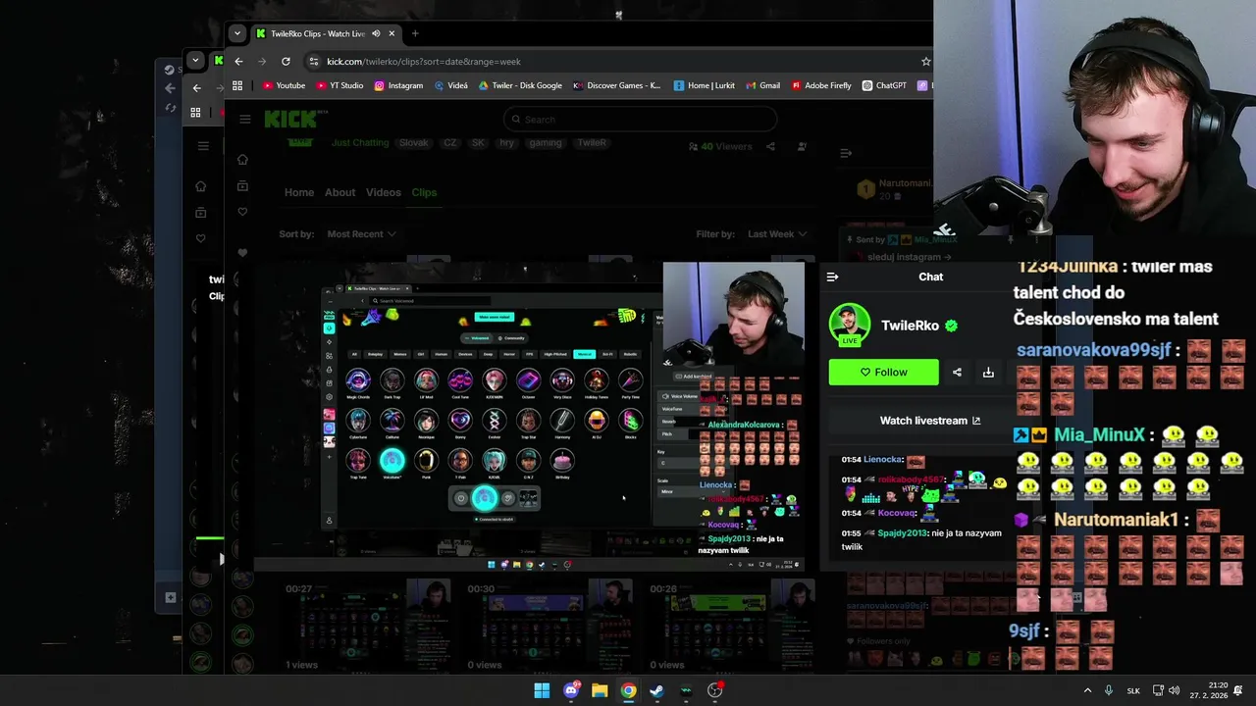Mute the TwileRko Clips tab audio icon
Viewport: 1256px width, 706px height.
[376, 33]
